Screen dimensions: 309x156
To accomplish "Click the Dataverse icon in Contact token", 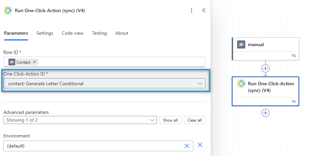I will [x=12, y=62].
